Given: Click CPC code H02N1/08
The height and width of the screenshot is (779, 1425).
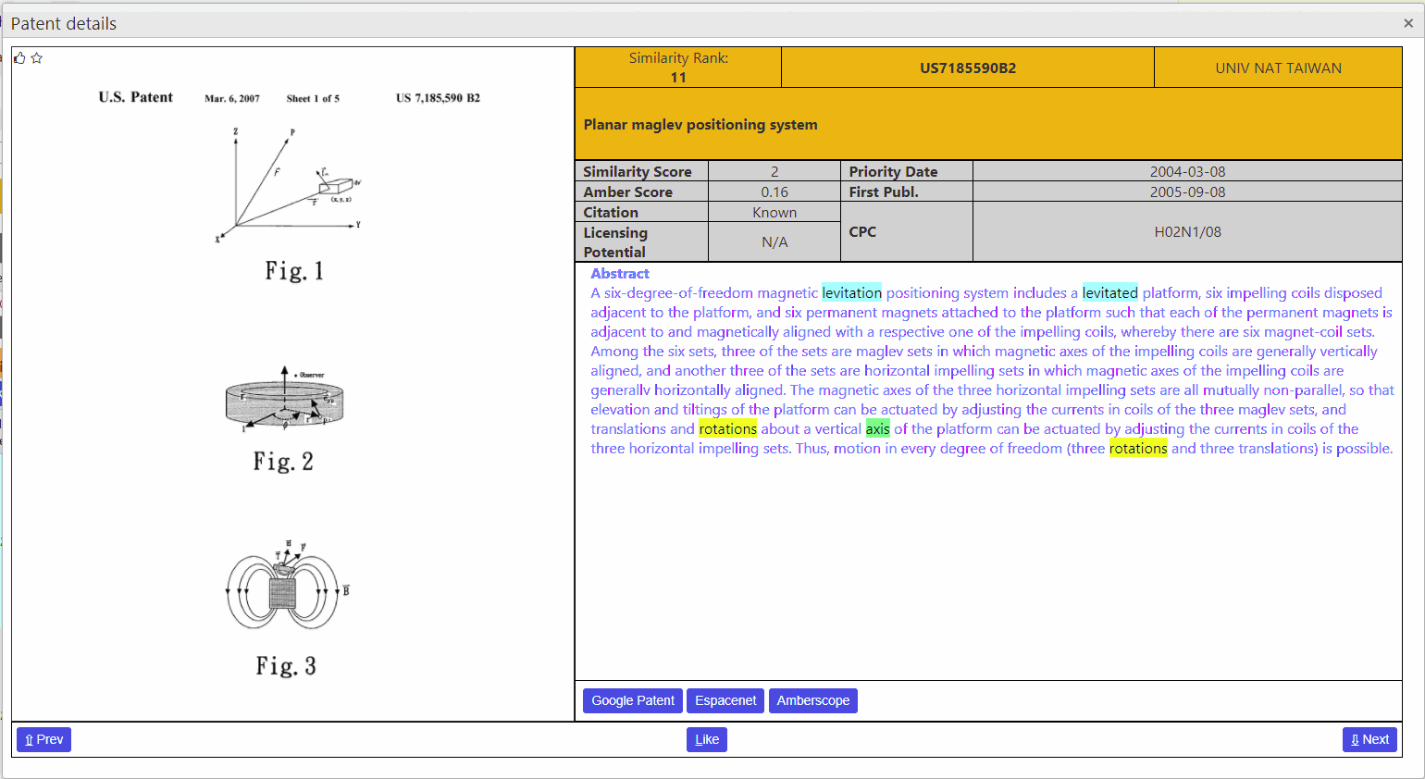Looking at the screenshot, I should (x=1187, y=231).
